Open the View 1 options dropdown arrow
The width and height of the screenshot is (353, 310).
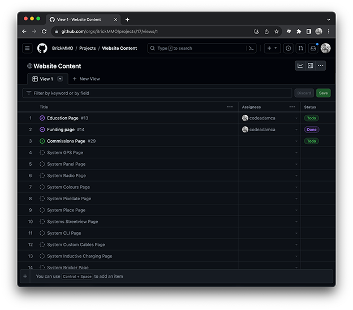click(60, 79)
